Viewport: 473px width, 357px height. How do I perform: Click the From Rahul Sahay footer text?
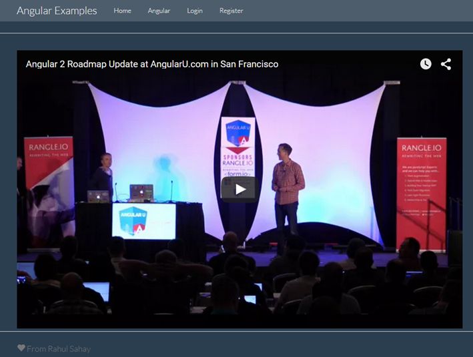pos(59,349)
